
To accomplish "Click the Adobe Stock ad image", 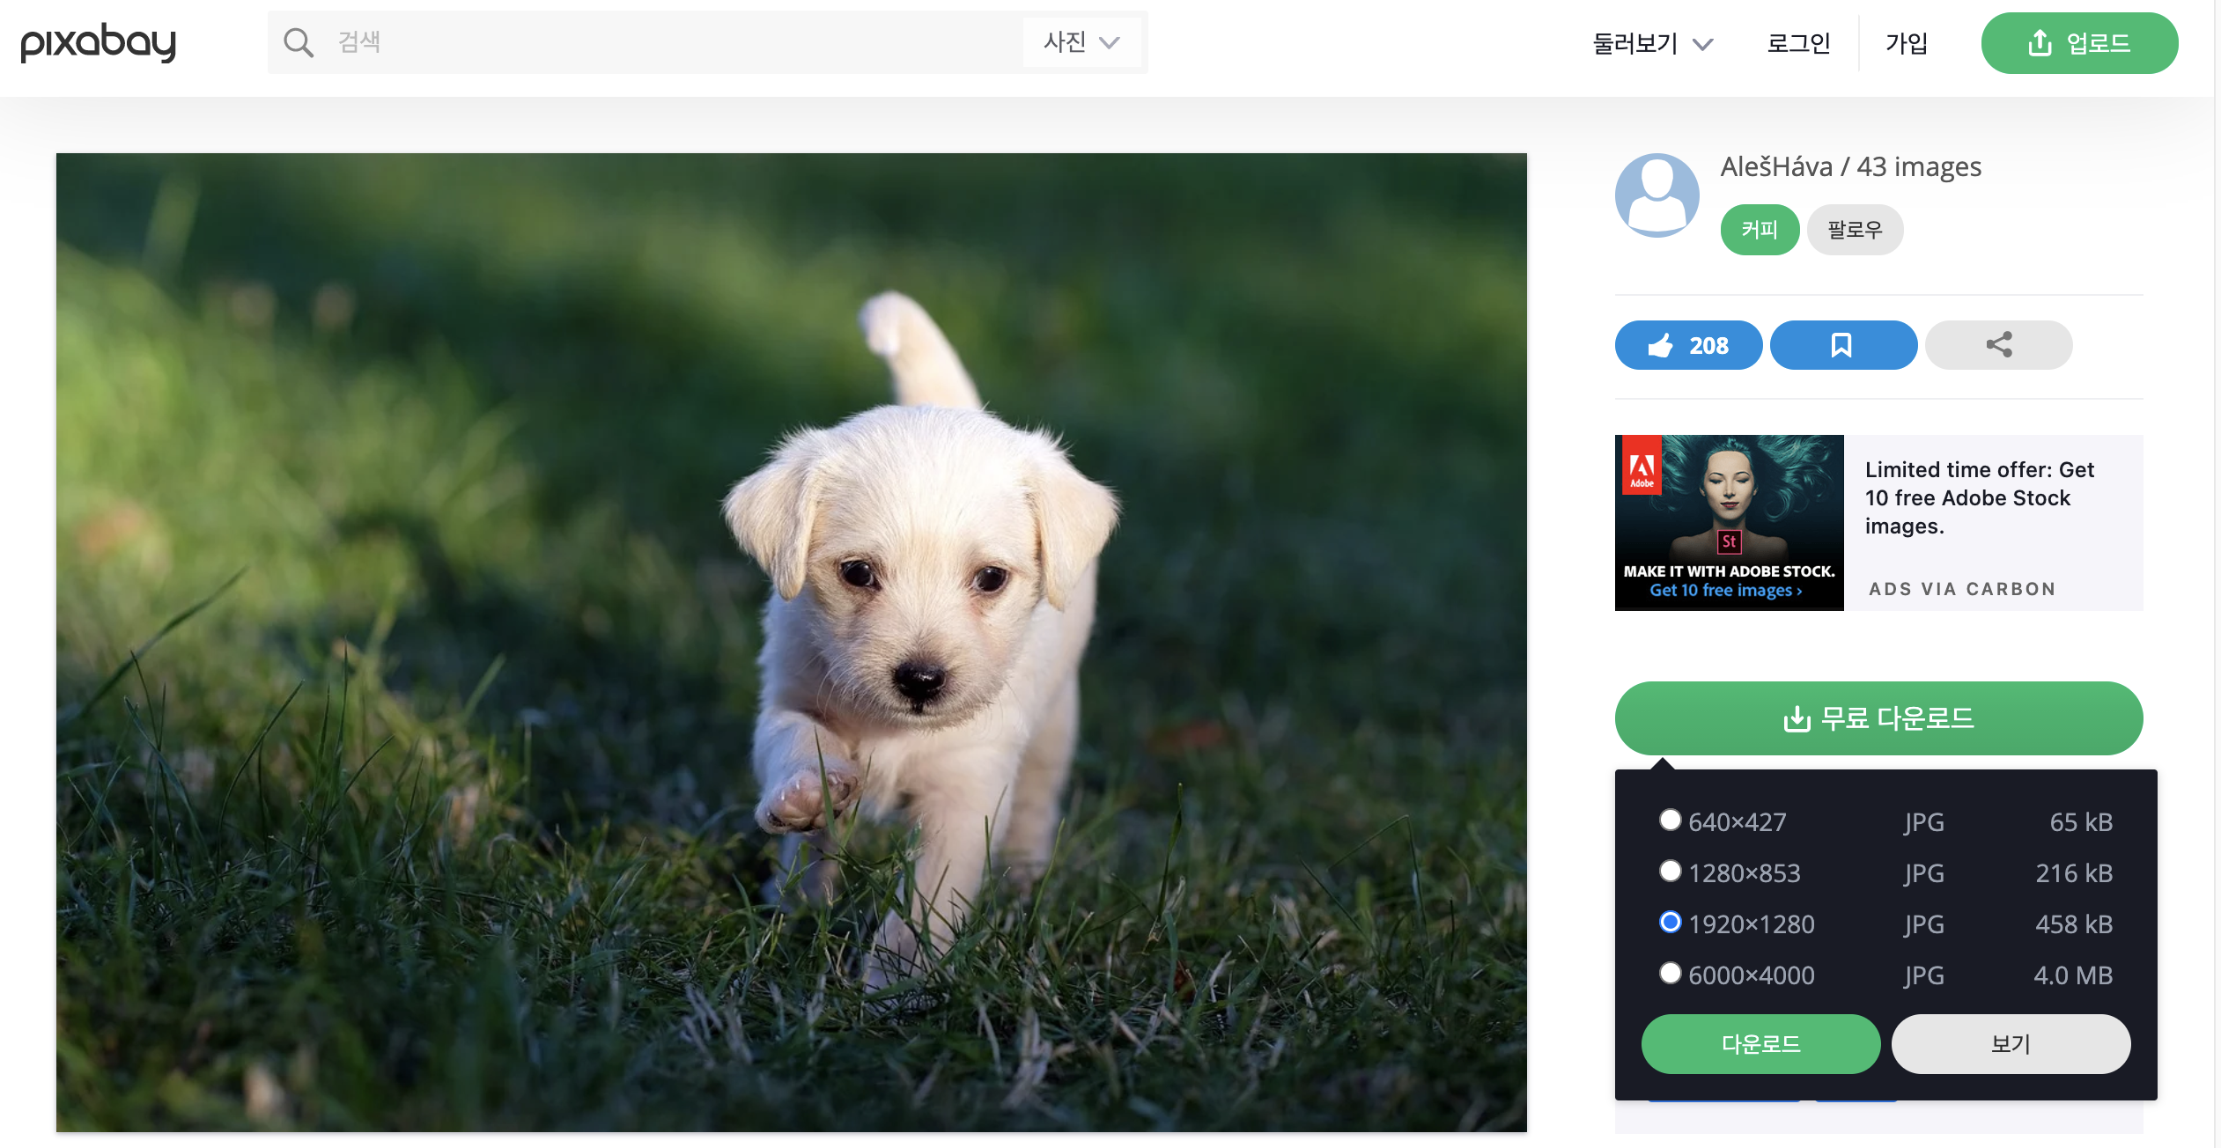I will tap(1728, 522).
